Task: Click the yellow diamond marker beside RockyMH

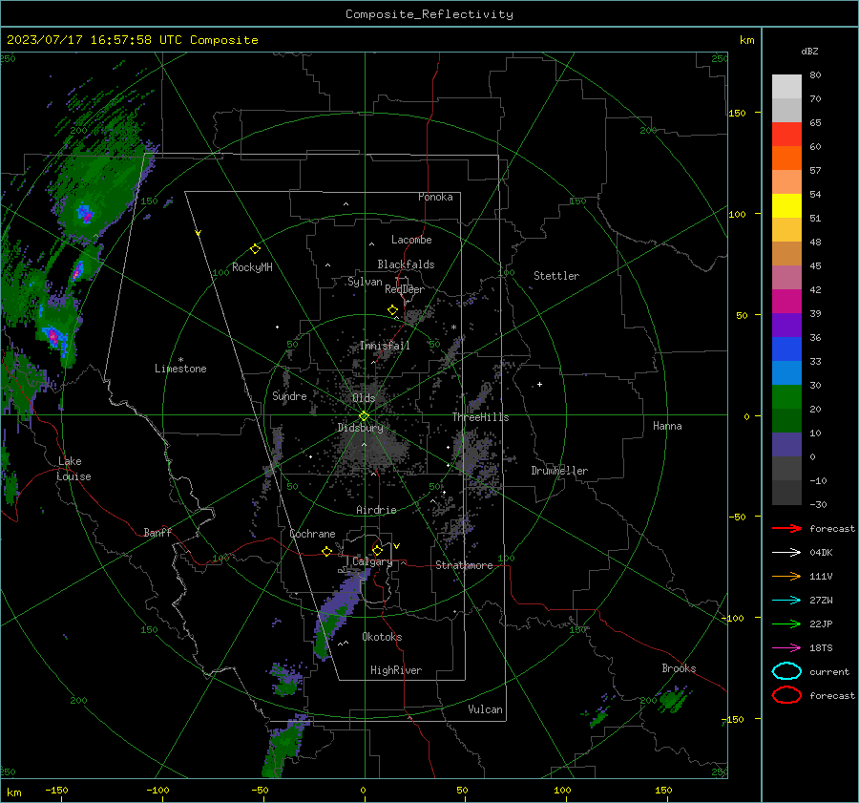Action: (255, 249)
